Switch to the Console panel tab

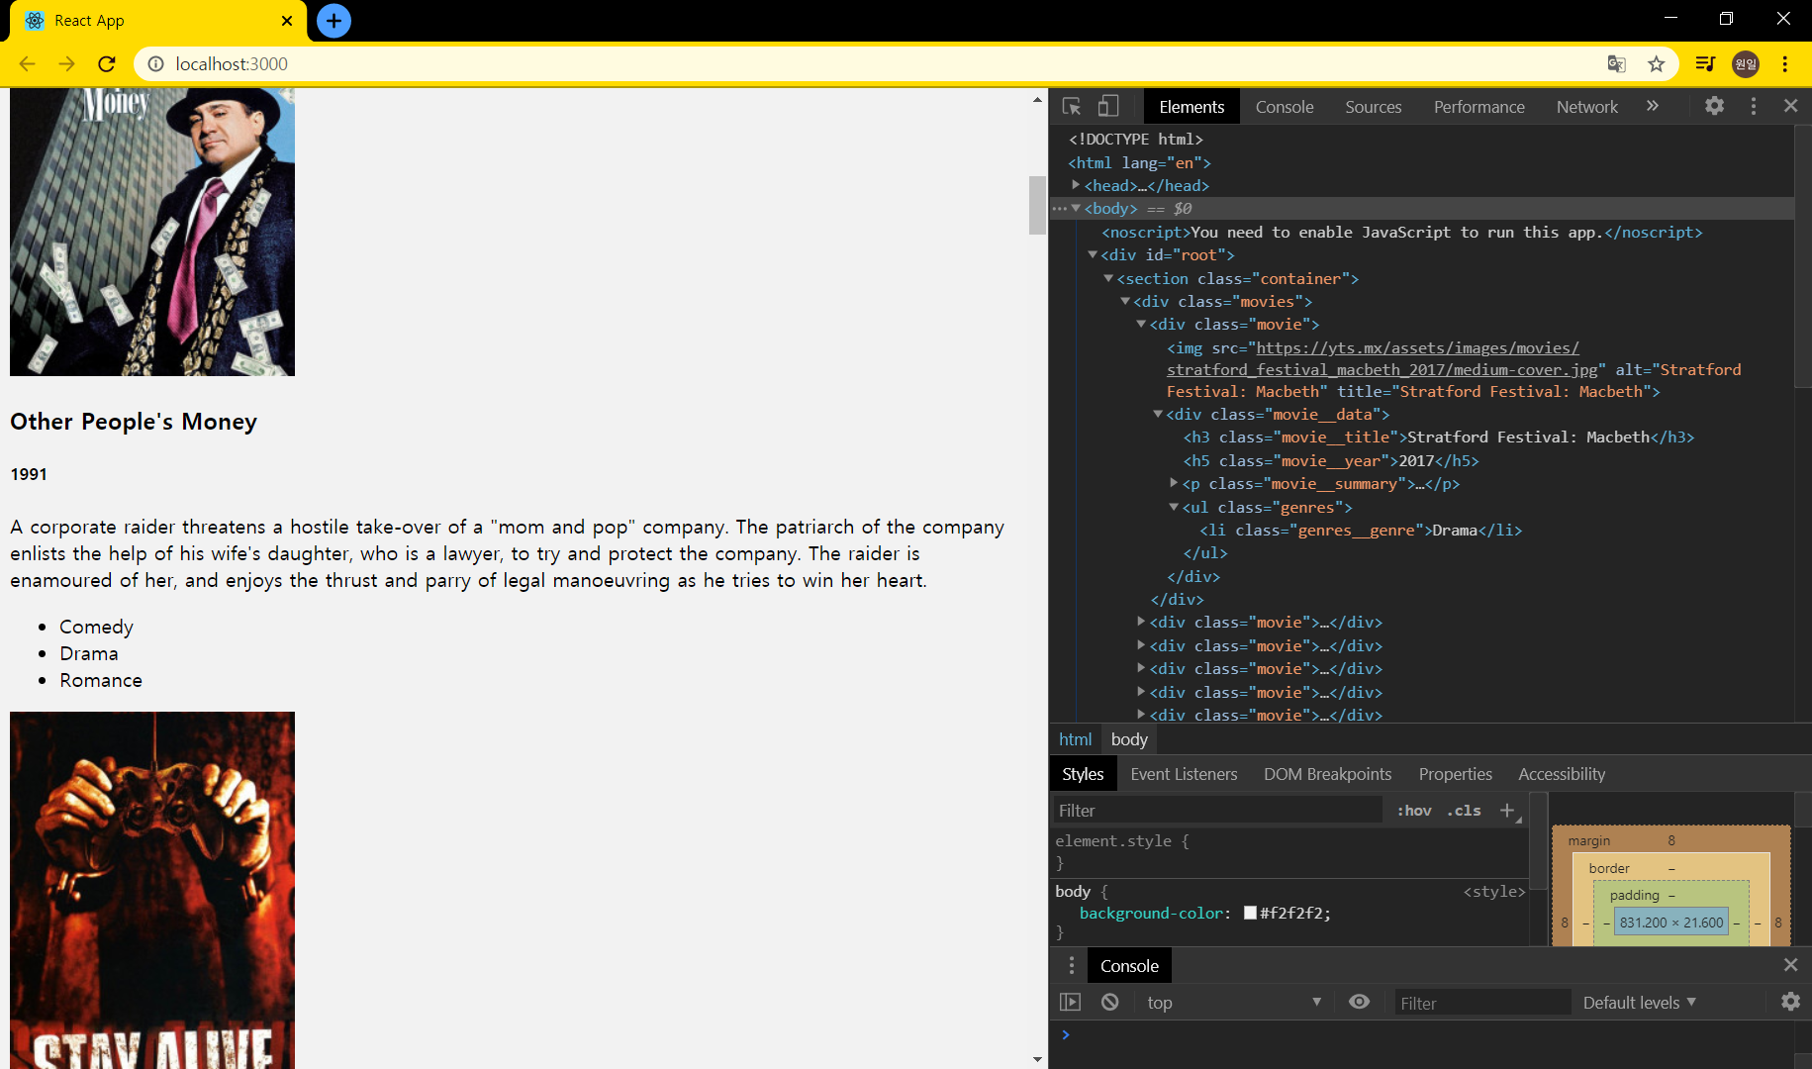pos(1285,107)
